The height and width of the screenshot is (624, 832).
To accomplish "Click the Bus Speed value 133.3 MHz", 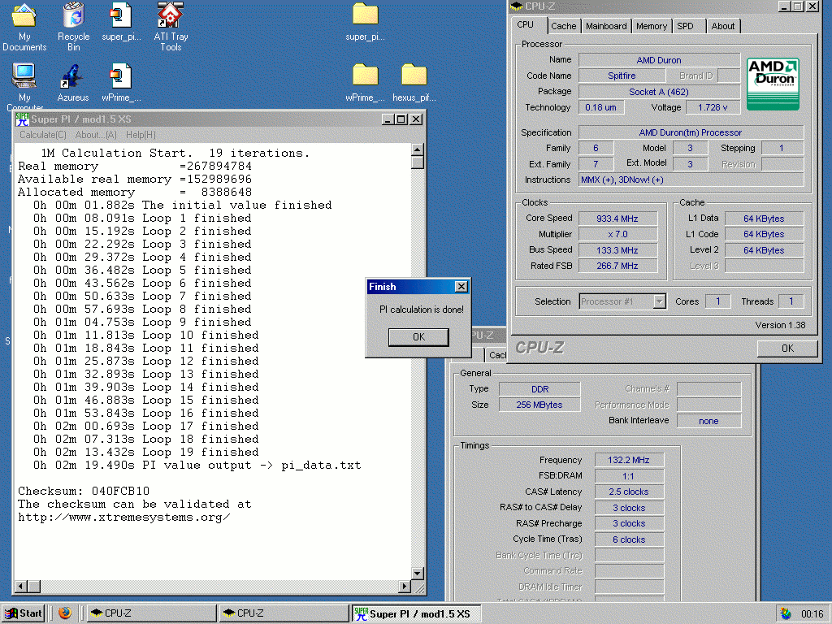I will click(617, 250).
